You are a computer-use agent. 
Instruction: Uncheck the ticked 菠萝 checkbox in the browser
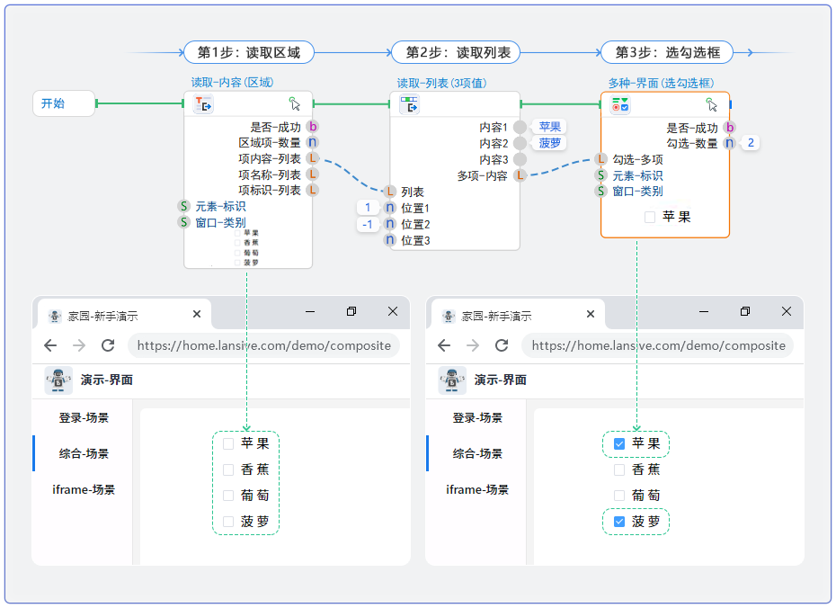619,522
